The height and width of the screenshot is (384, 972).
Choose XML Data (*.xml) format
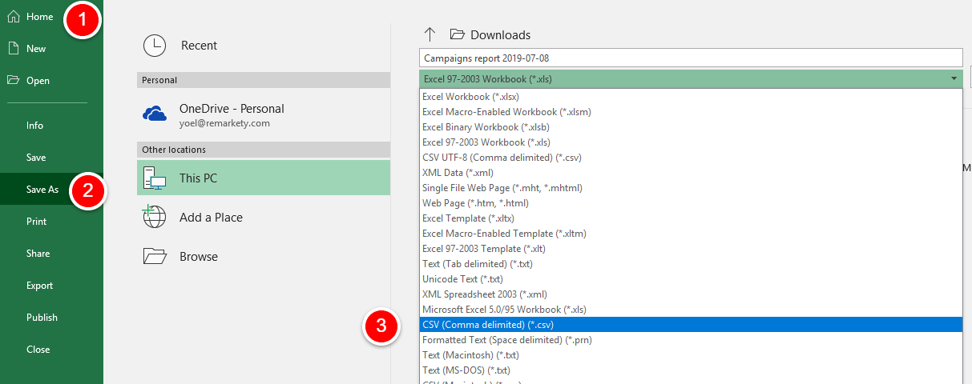coord(690,172)
